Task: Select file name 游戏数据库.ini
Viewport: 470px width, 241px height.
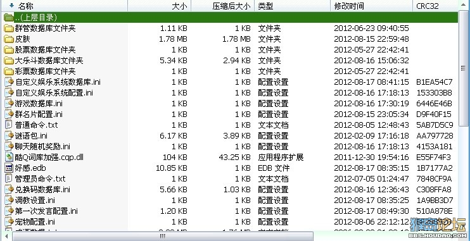Action: (39, 104)
